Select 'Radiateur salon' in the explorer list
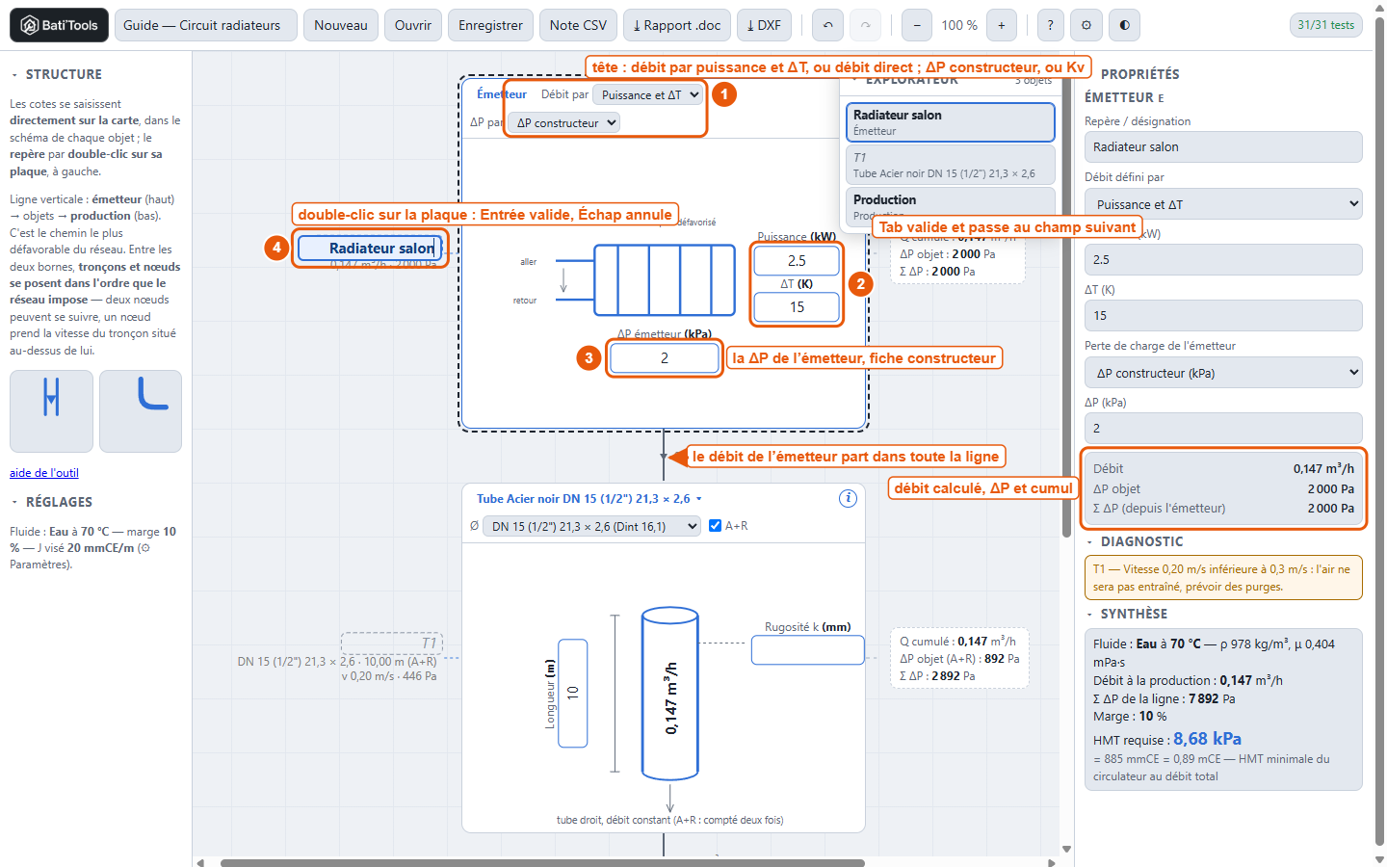The image size is (1387, 867). point(951,122)
